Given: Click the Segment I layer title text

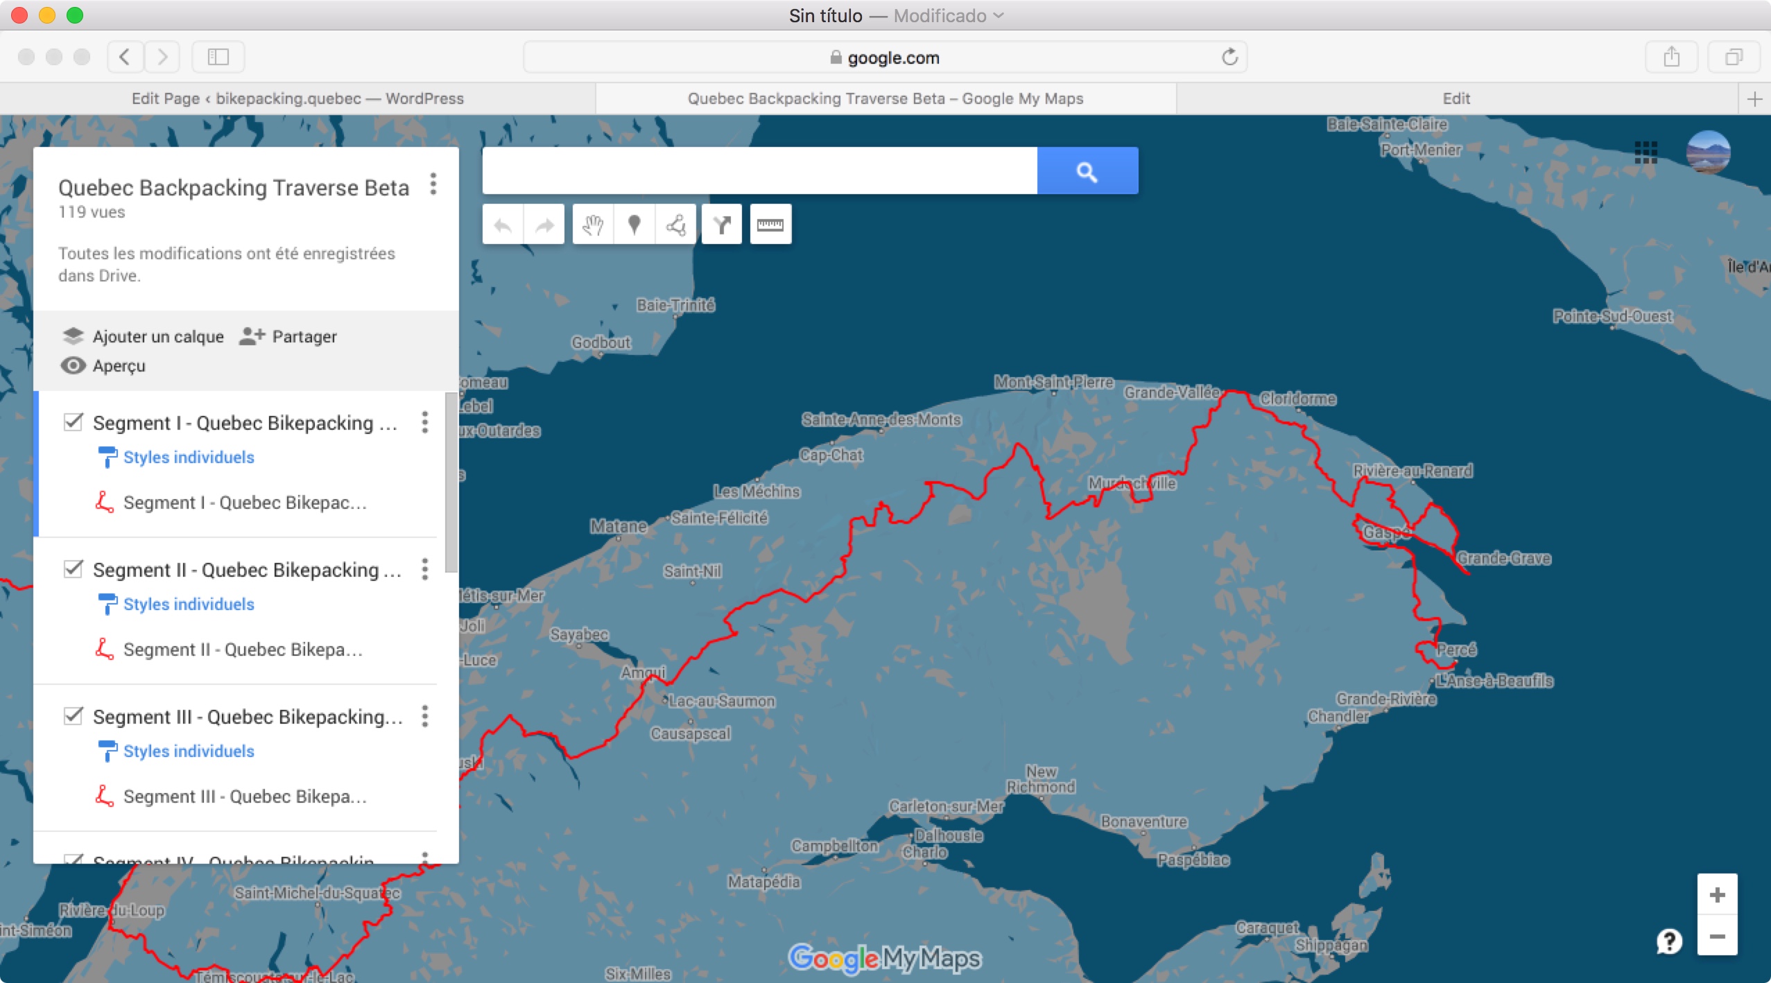Looking at the screenshot, I should click(245, 423).
